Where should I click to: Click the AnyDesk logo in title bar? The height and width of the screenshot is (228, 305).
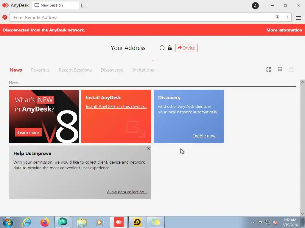[5, 5]
